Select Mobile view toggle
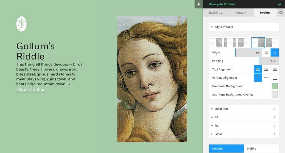This screenshot has height=153, width=285. click(x=261, y=149)
